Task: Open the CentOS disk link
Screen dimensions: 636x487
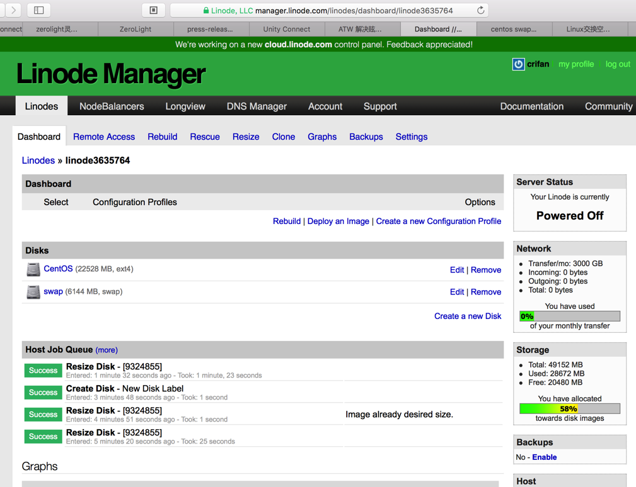Action: point(58,269)
